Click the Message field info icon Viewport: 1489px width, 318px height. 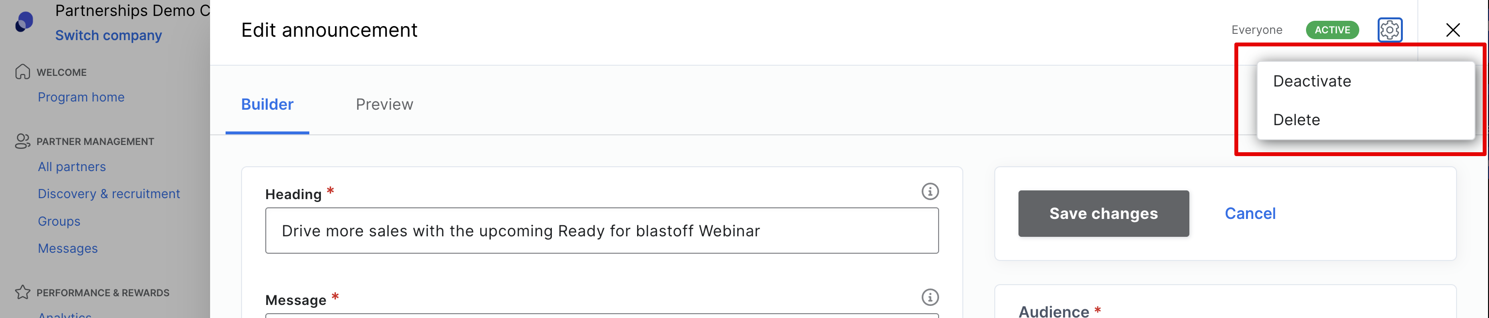[x=929, y=297]
